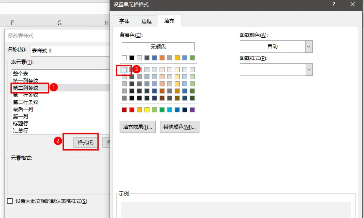Select the gold theme color swatch
This screenshot has height=218, width=364.
pos(177,58)
